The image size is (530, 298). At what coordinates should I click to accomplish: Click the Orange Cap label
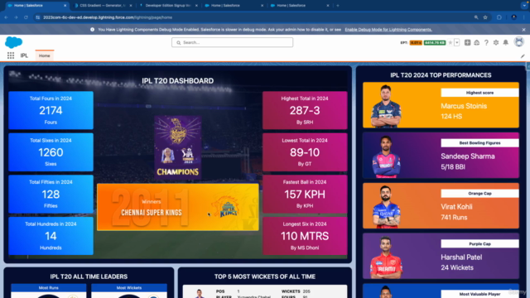pyautogui.click(x=479, y=193)
